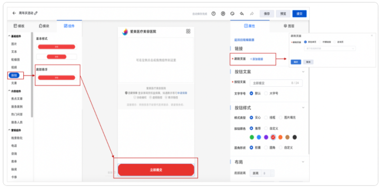Viewport: 380px width, 187px height.
Task: Pick the brown color swatch
Action: coord(287,137)
